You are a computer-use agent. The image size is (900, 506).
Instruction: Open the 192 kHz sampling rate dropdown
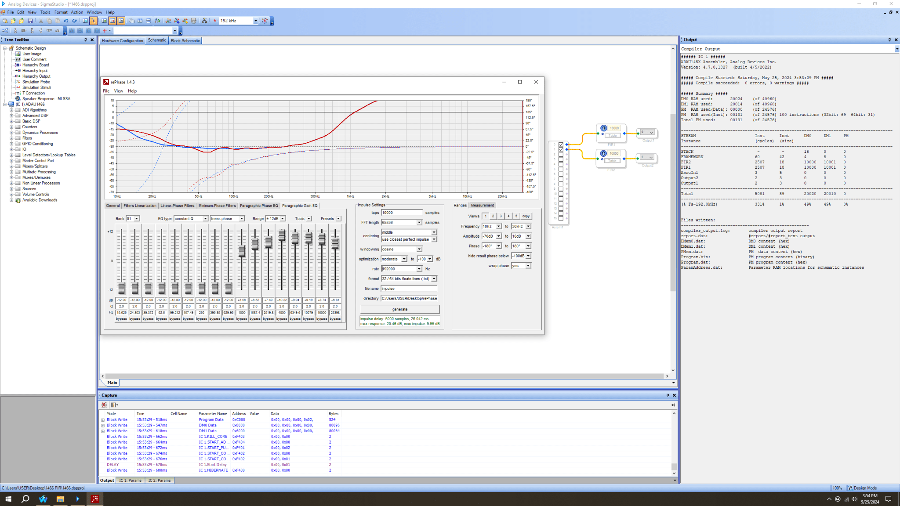(x=255, y=21)
